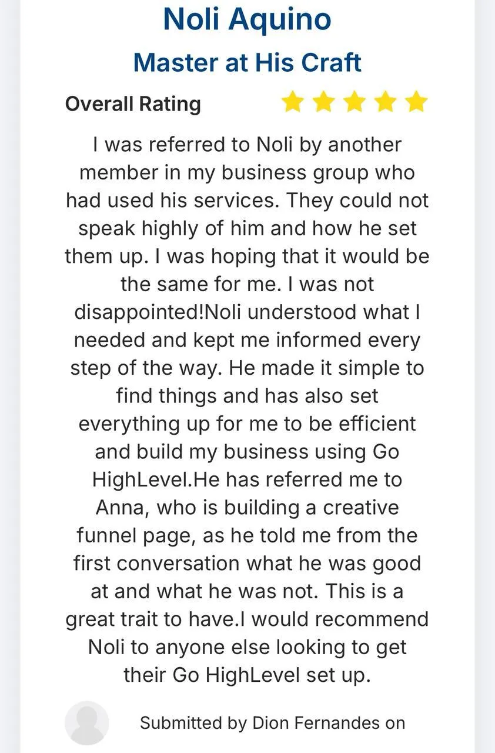Click the fourth rating star

tap(386, 102)
